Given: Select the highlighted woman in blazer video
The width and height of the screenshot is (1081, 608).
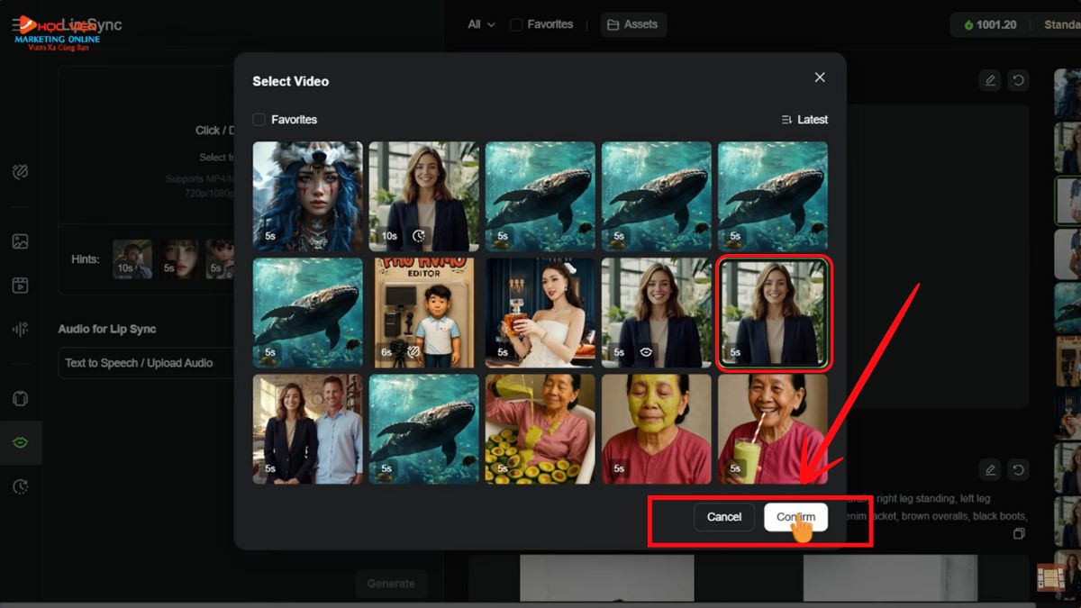Looking at the screenshot, I should click(773, 313).
